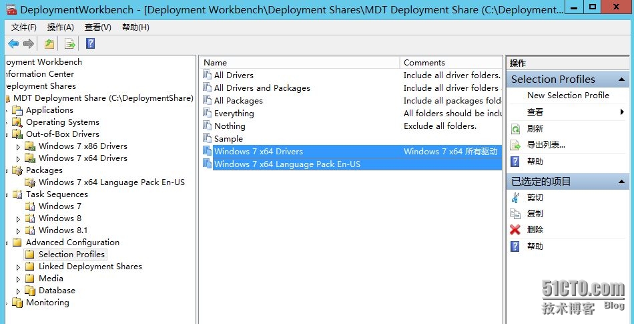Screen dimensions: 634x324
Task: Click the All Drivers profile icon
Action: click(x=208, y=75)
